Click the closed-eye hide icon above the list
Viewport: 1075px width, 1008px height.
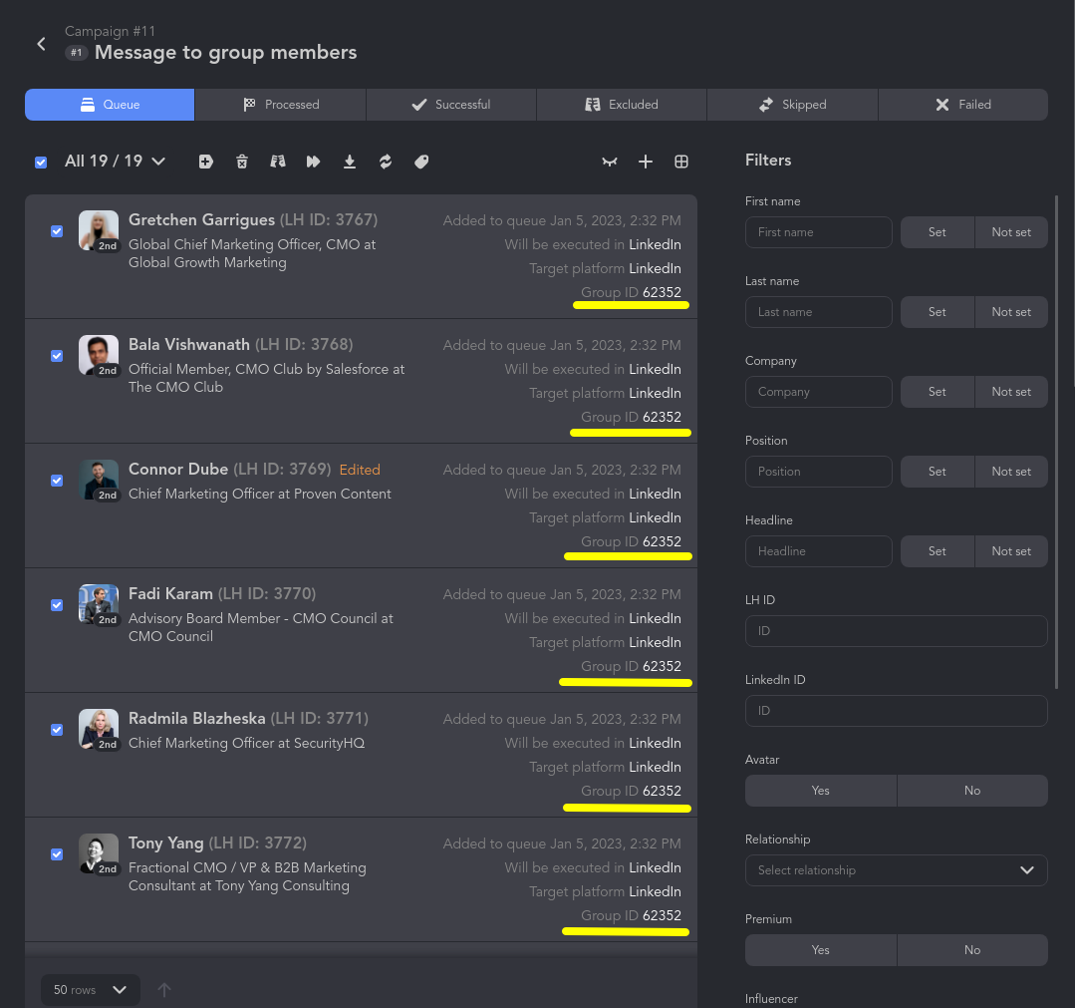click(610, 162)
